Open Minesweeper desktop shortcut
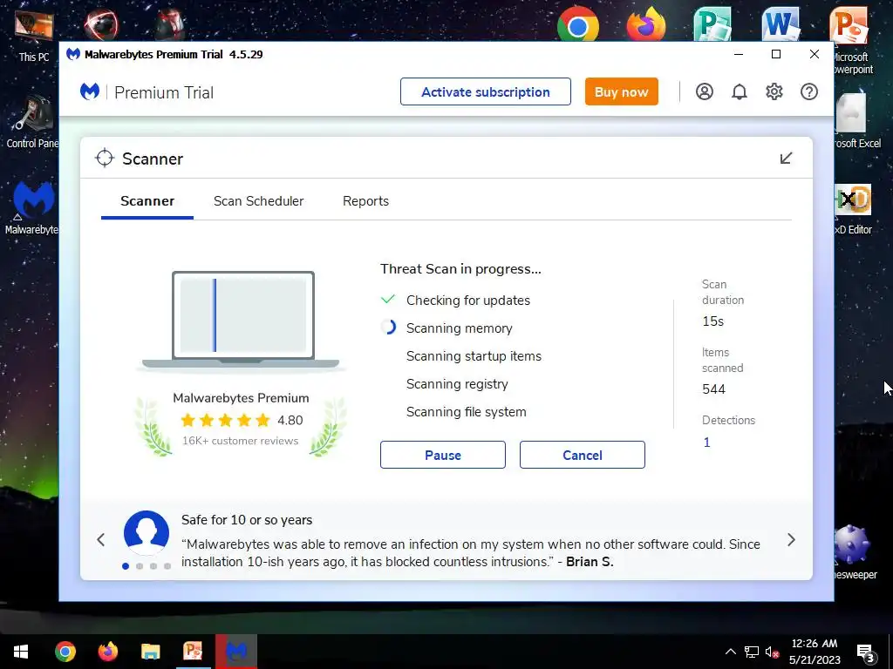The image size is (893, 669). [854, 551]
